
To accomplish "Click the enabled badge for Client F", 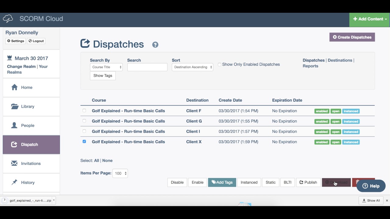I will click(322, 111).
